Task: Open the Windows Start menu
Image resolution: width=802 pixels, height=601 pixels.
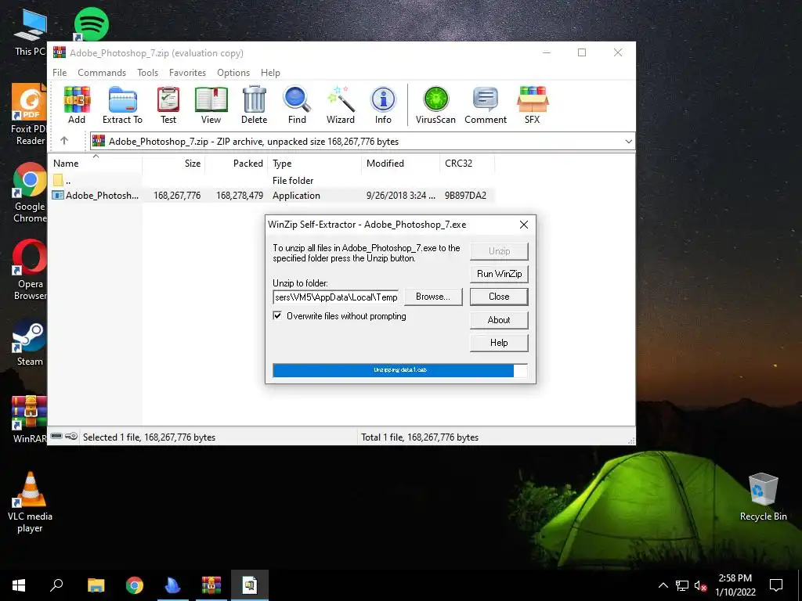Action: (19, 585)
